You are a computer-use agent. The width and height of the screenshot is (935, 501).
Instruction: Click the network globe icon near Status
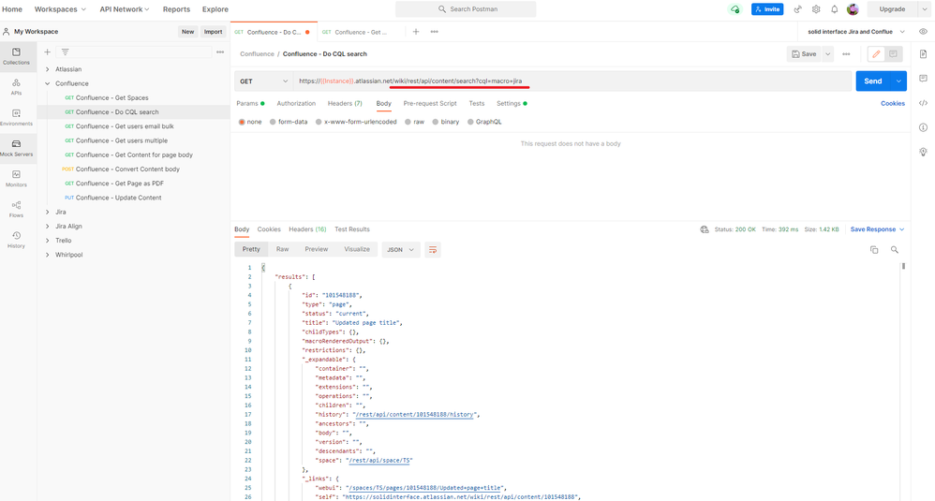(x=705, y=229)
